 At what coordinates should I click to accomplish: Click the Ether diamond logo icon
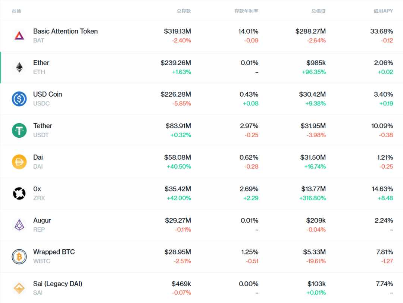click(19, 67)
